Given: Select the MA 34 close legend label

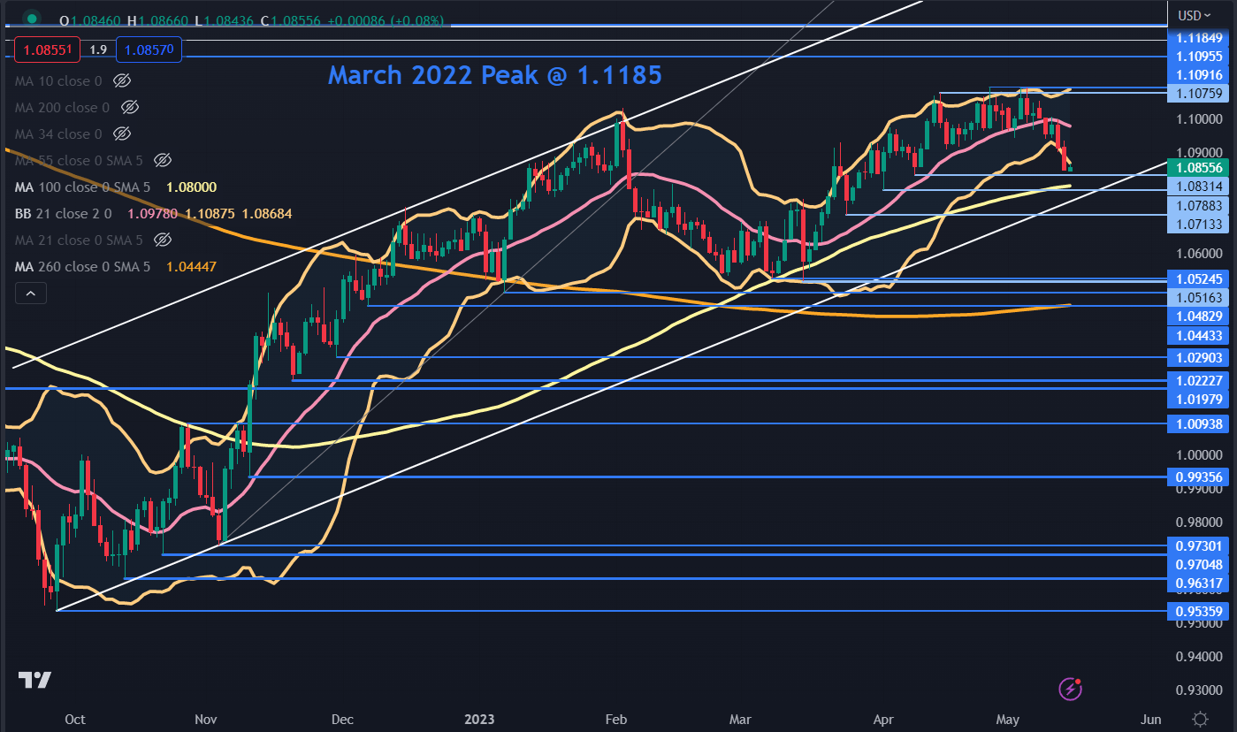Looking at the screenshot, I should tap(58, 133).
